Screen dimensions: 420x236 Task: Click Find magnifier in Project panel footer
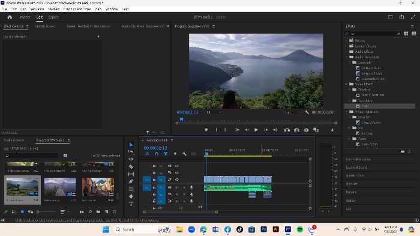[x=90, y=212]
